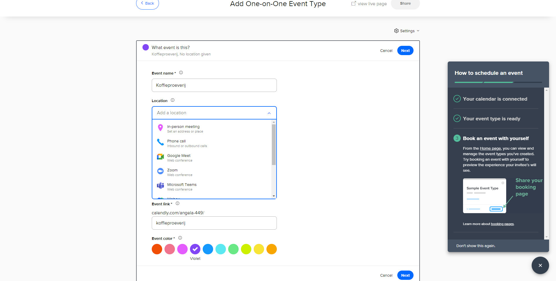Click the view live page external-link icon
Image resolution: width=556 pixels, height=281 pixels.
coord(354,3)
